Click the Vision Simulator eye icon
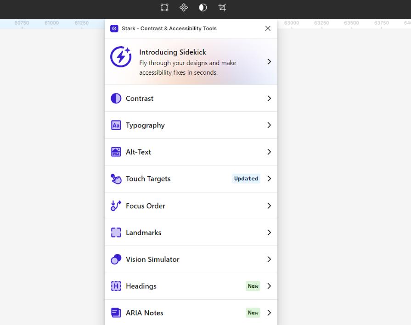The image size is (411, 325). [x=116, y=259]
